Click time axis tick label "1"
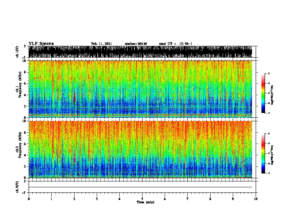 (x=51, y=199)
